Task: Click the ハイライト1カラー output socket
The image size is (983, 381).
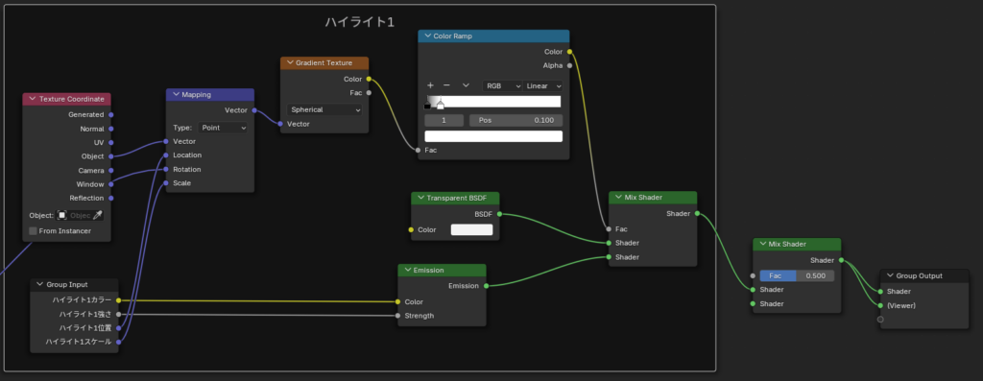Action: (118, 300)
